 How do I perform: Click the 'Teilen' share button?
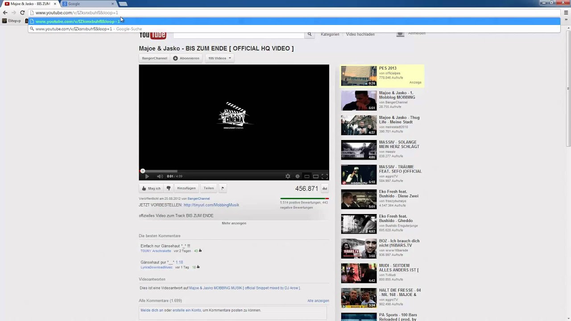click(x=209, y=188)
